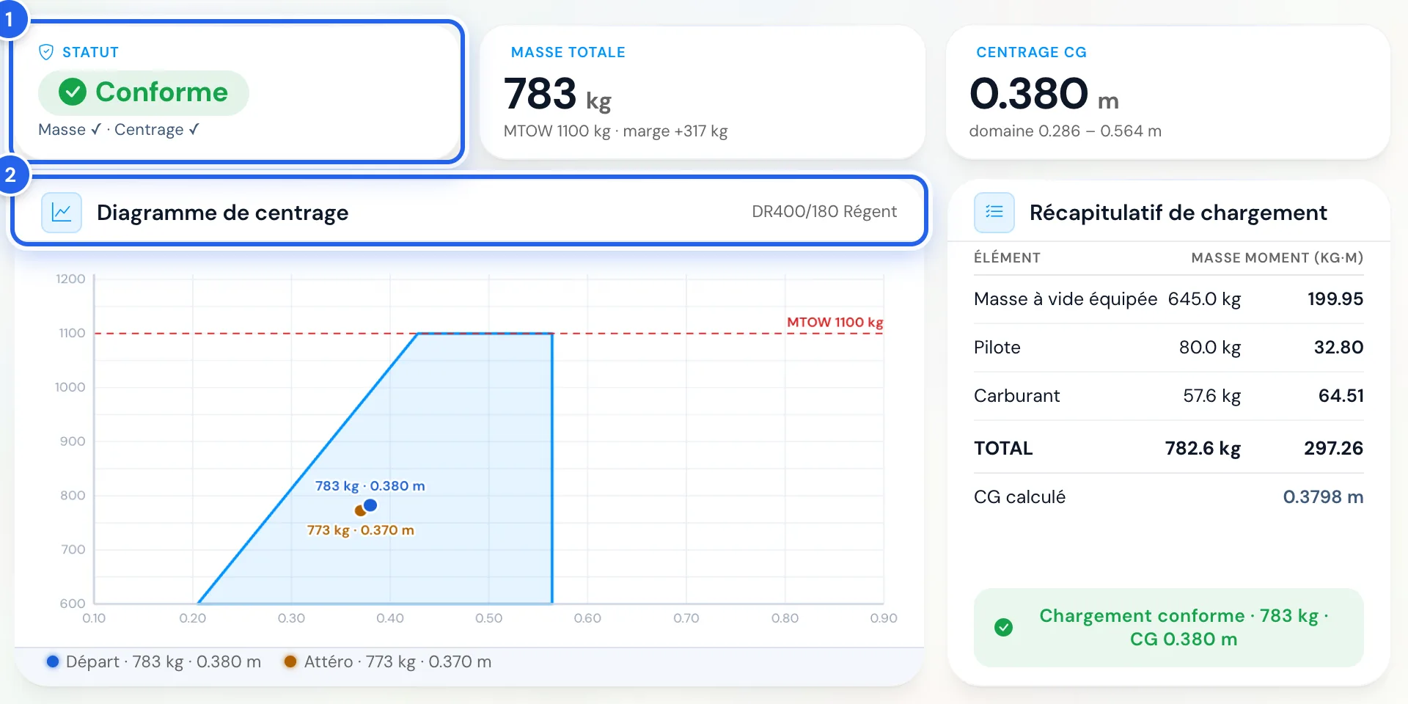Click the orange landing point on the chart
The image size is (1408, 704).
coord(360,510)
